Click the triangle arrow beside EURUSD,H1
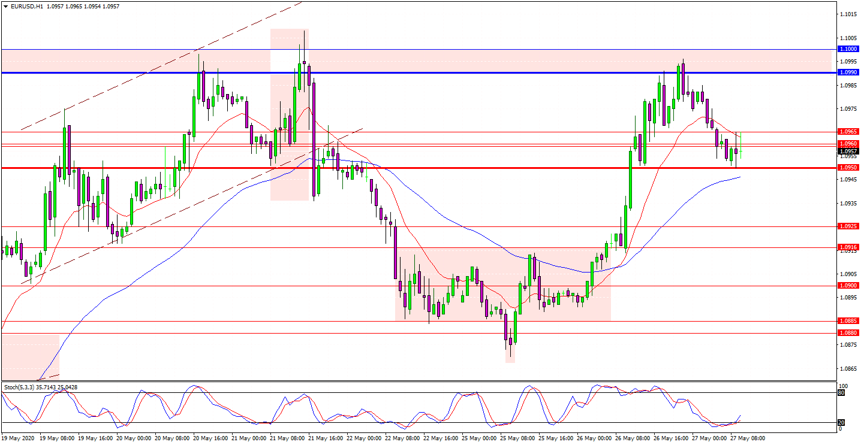The width and height of the screenshot is (861, 445). click(x=5, y=6)
